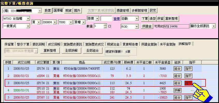Screen dimensions: 219x103
Task: Expand WTXO 台指權 product dropdown
Action: (x=28, y=19)
